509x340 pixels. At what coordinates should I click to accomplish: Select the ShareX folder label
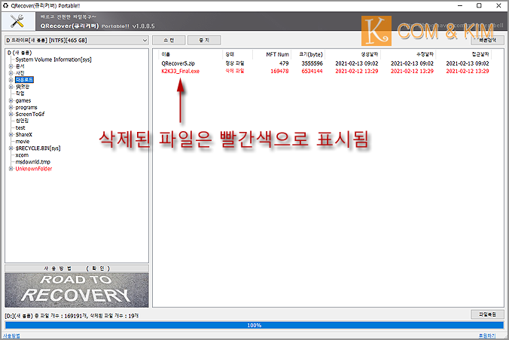tap(23, 135)
